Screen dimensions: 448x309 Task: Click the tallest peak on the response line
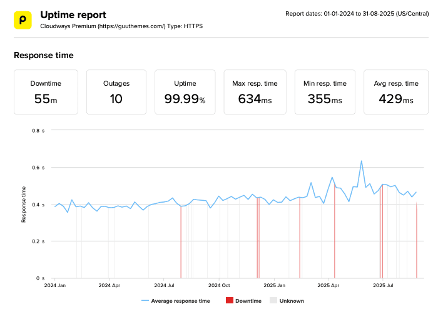click(362, 161)
